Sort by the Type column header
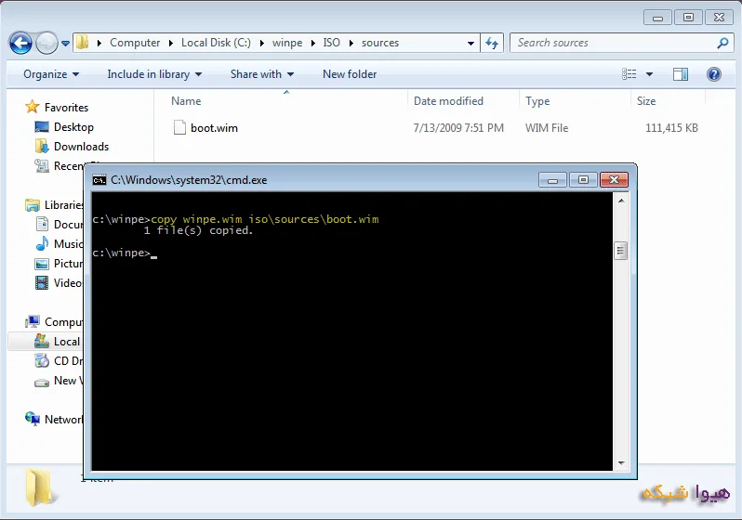 pos(537,101)
